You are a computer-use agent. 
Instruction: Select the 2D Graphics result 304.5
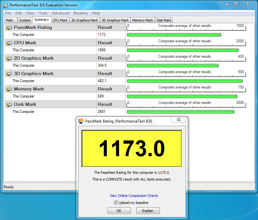coord(102,65)
